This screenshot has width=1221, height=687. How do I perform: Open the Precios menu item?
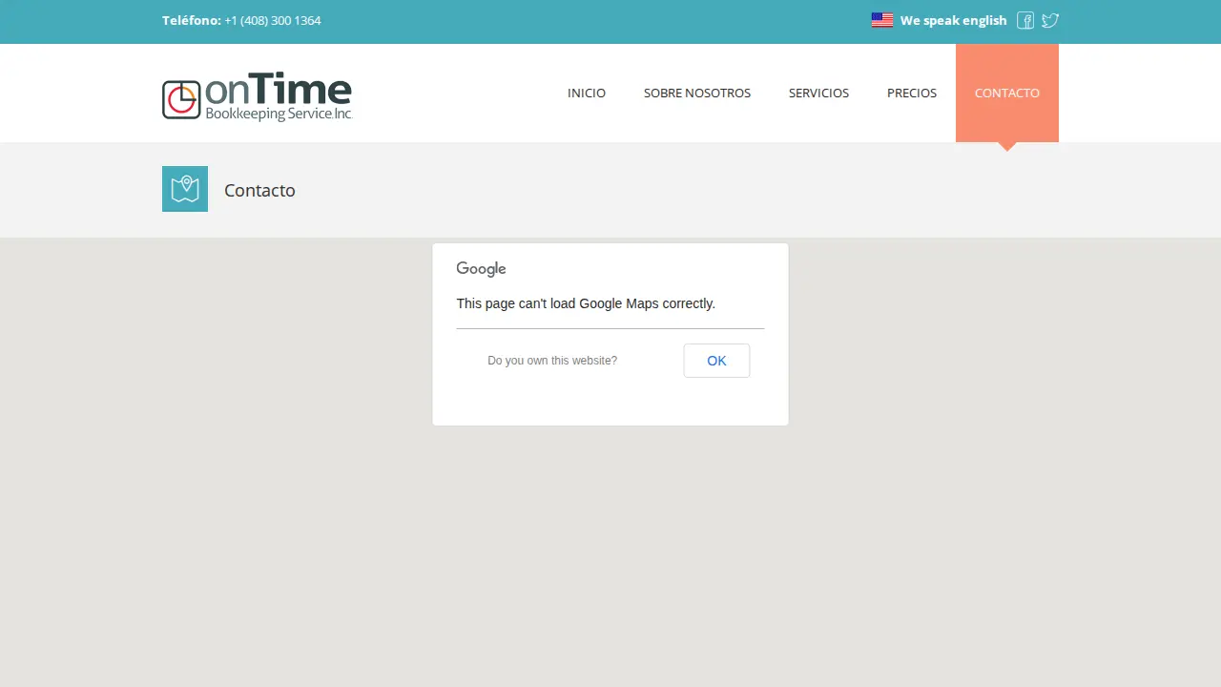coord(912,93)
